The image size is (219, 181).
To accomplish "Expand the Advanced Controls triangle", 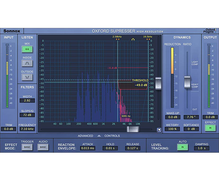I will click(x=99, y=136).
